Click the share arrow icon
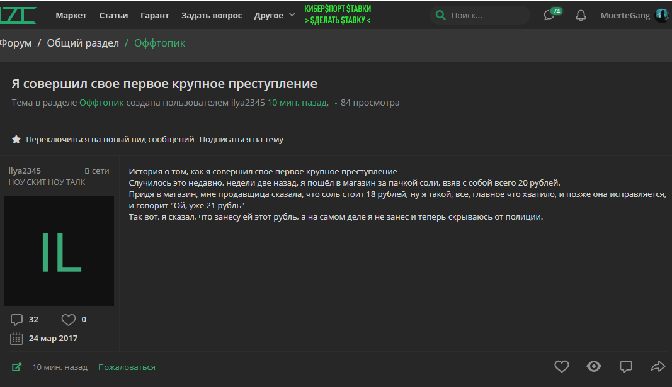Screen dimensions: 672x387 (658, 366)
